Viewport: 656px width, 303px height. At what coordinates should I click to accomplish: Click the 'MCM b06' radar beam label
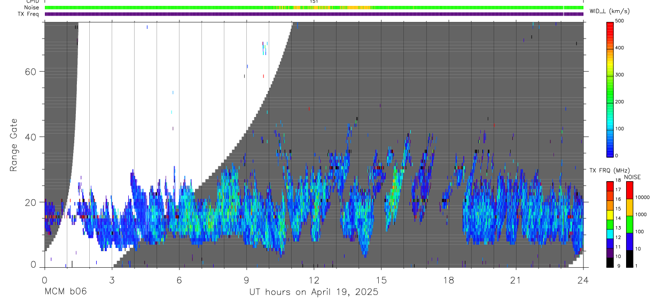[x=65, y=292]
